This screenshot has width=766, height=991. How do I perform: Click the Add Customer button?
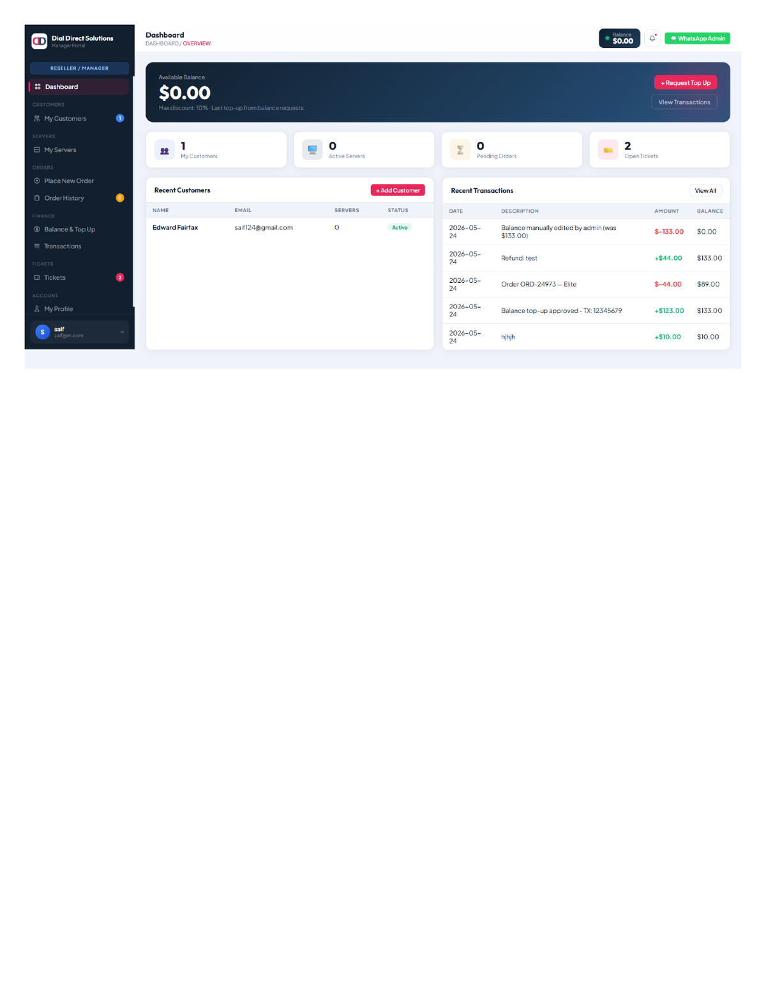coord(398,190)
